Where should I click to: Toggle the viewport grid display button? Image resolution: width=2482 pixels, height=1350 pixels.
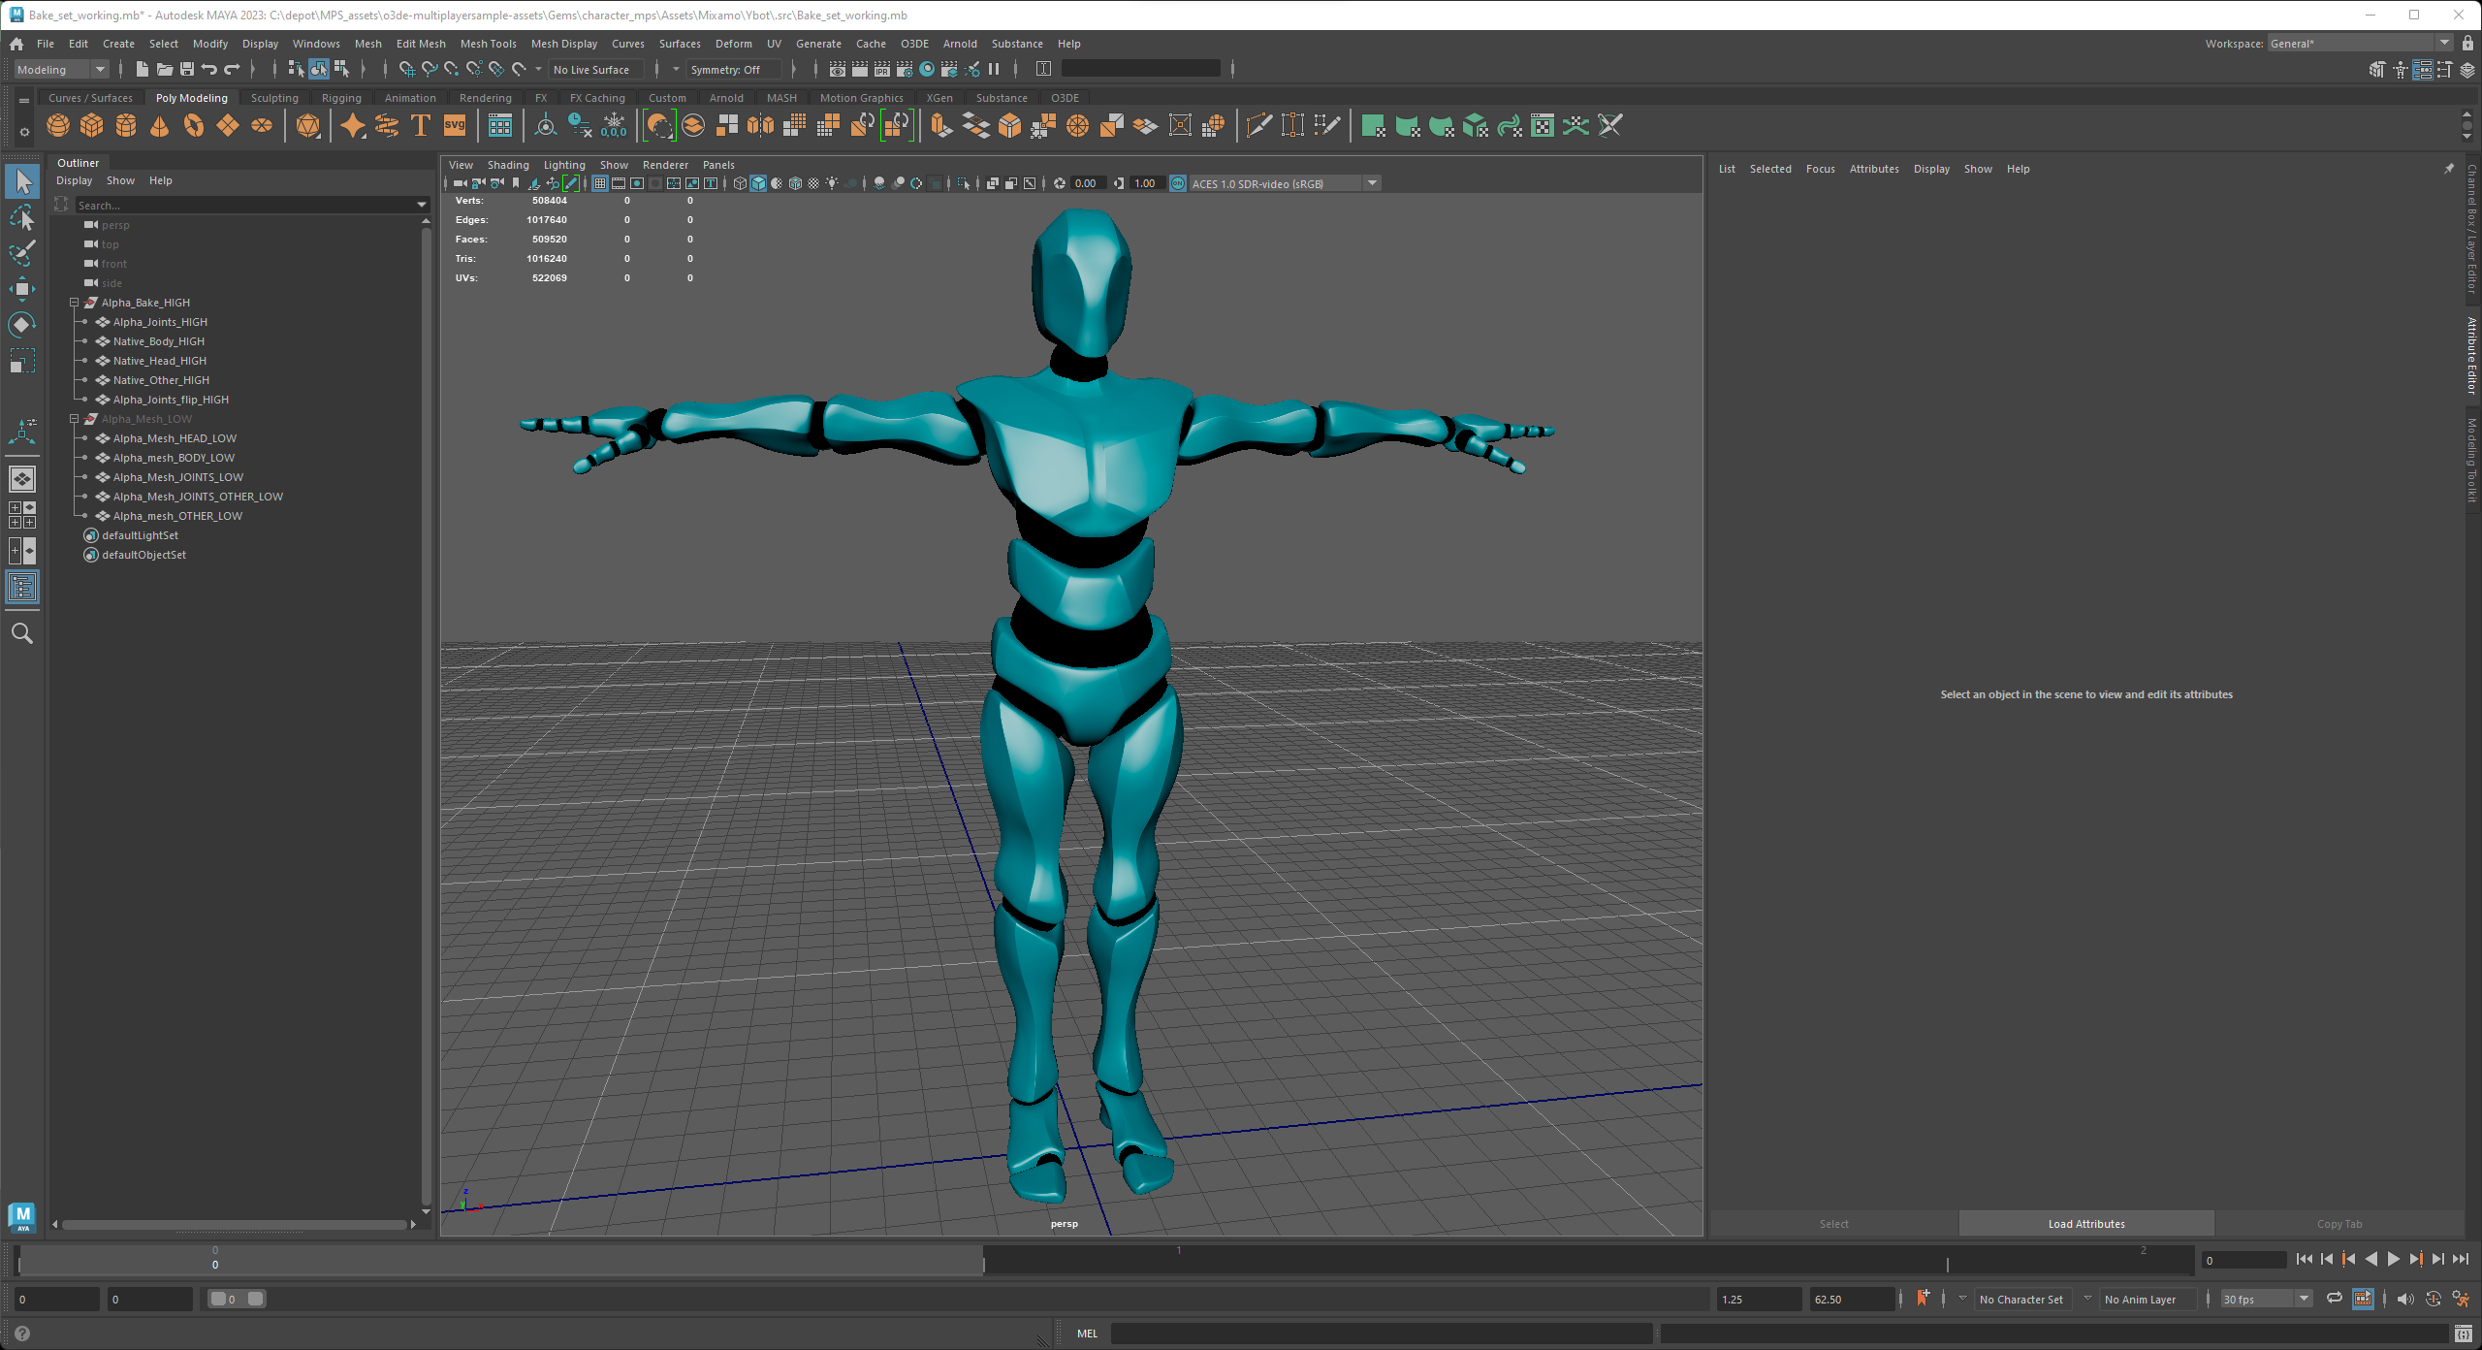[600, 183]
